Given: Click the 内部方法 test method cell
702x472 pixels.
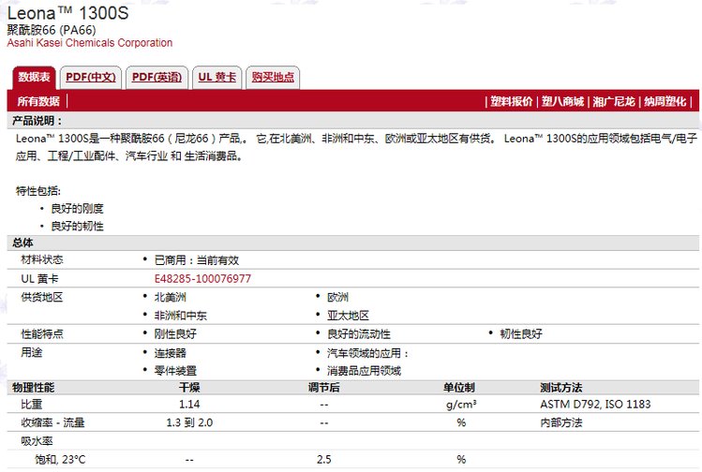Looking at the screenshot, I should [x=561, y=422].
